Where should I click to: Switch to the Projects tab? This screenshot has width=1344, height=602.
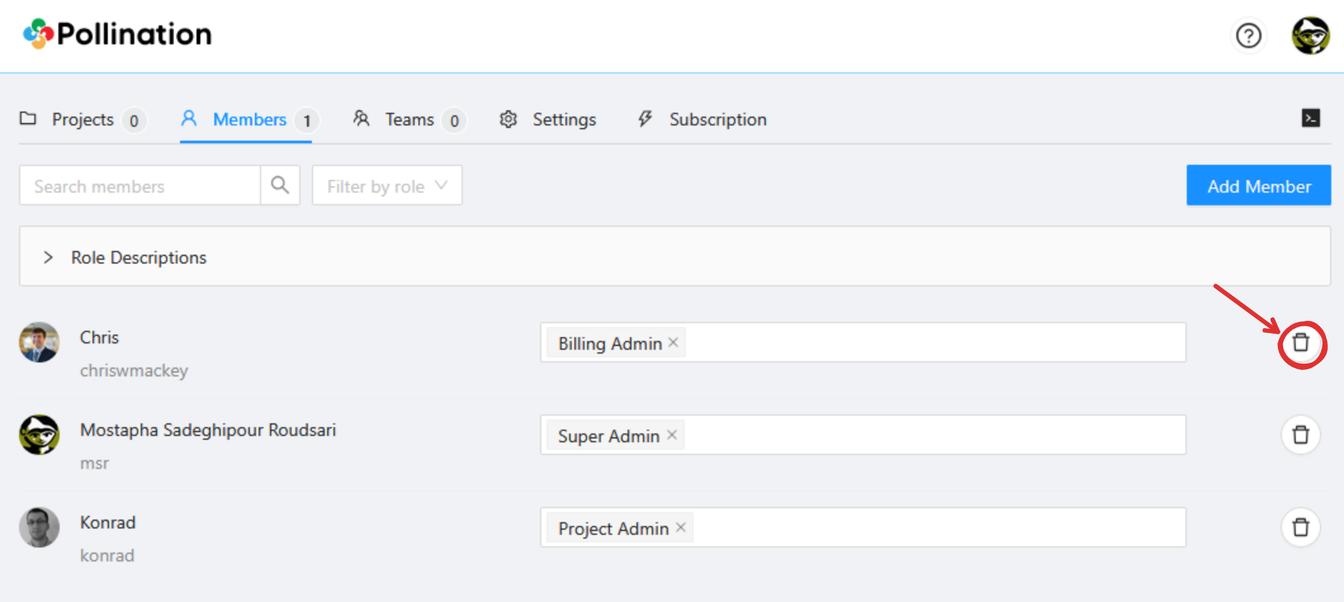(x=82, y=120)
